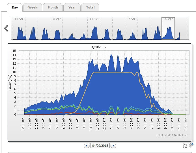This screenshot has width=196, height=153.
Task: Select the Month tab
Action: (53, 7)
